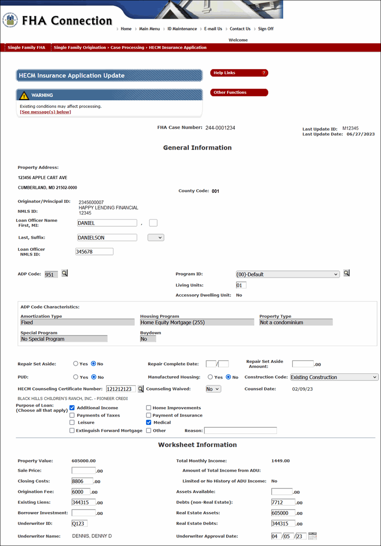The width and height of the screenshot is (381, 546).
Task: Click the Origination Fee field
Action: 81,492
